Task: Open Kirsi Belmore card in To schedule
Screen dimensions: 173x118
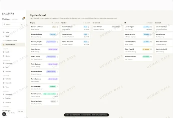Action: (x=107, y=28)
